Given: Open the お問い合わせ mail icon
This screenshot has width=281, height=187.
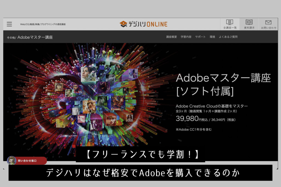Looking at the screenshot, I should click(x=268, y=24).
